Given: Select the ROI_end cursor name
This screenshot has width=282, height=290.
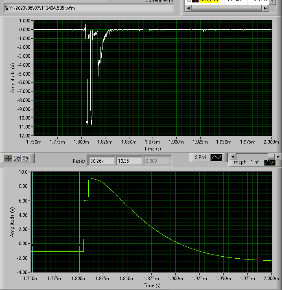Looking at the screenshot, I should tap(209, 1).
